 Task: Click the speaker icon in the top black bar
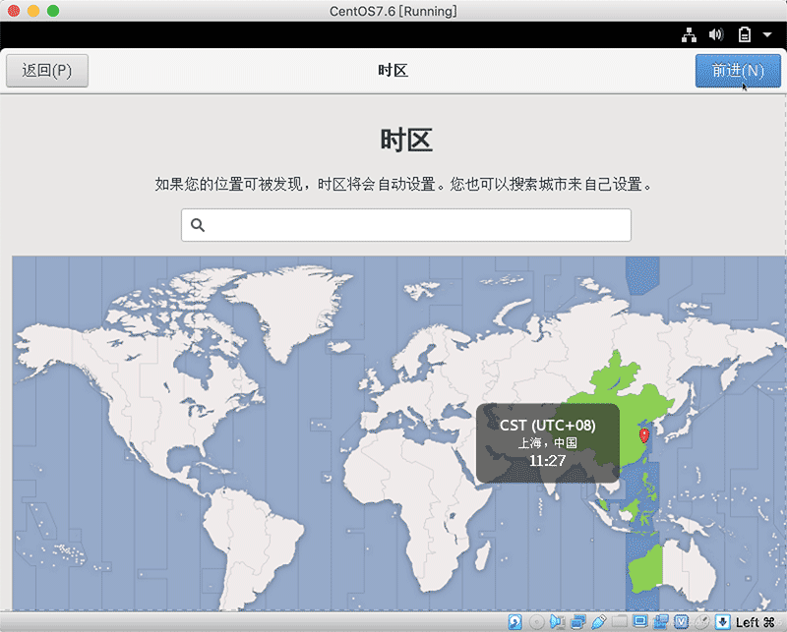[716, 34]
